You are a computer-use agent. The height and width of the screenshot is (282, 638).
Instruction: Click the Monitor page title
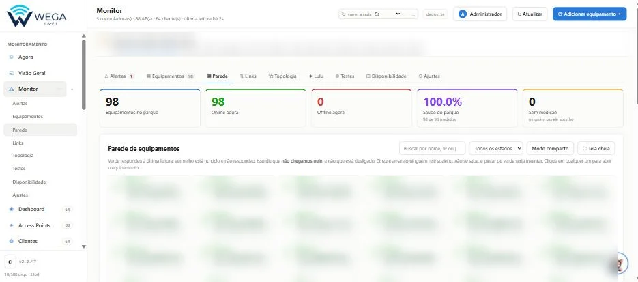tap(109, 10)
